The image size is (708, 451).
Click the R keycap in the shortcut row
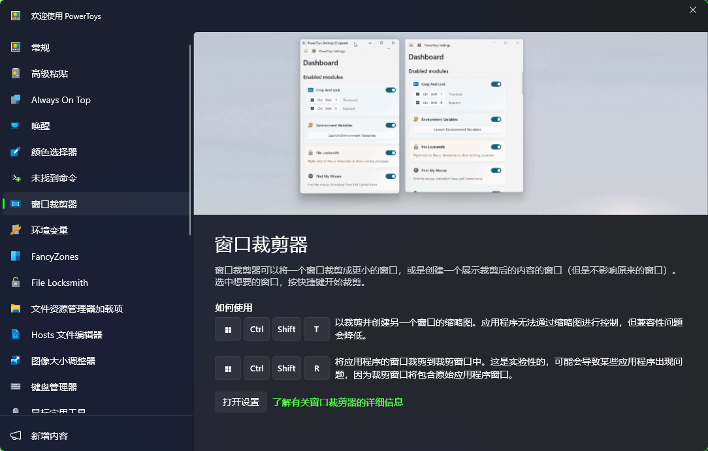click(317, 369)
